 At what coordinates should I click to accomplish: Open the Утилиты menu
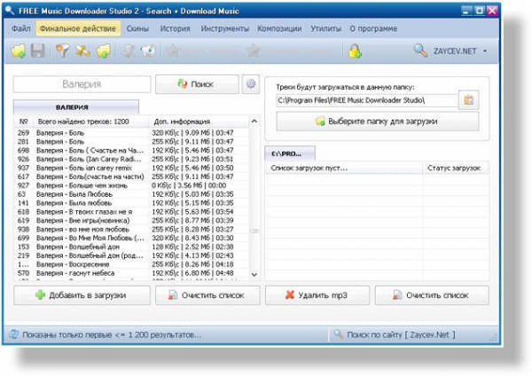coord(325,28)
